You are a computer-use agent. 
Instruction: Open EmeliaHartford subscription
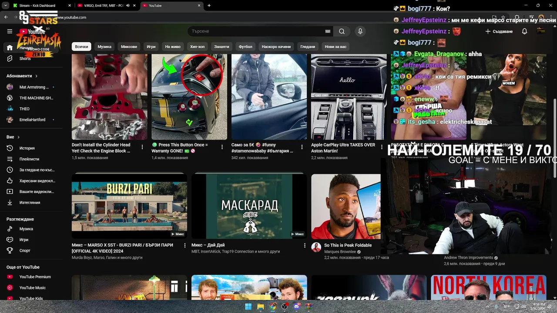click(31, 120)
